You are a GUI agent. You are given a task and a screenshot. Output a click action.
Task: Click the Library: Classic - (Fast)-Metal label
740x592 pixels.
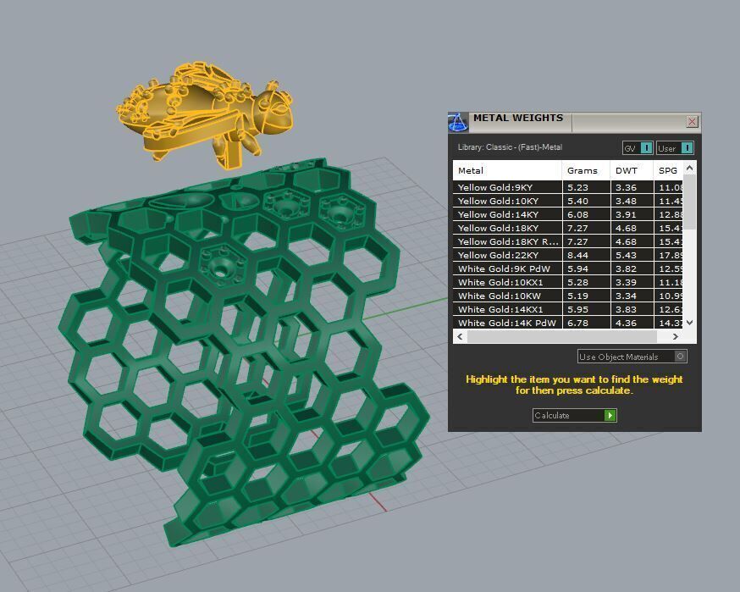click(510, 147)
